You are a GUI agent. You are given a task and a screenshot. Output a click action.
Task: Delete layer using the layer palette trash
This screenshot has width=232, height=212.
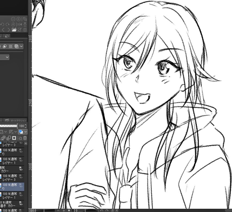pyautogui.click(x=25, y=138)
